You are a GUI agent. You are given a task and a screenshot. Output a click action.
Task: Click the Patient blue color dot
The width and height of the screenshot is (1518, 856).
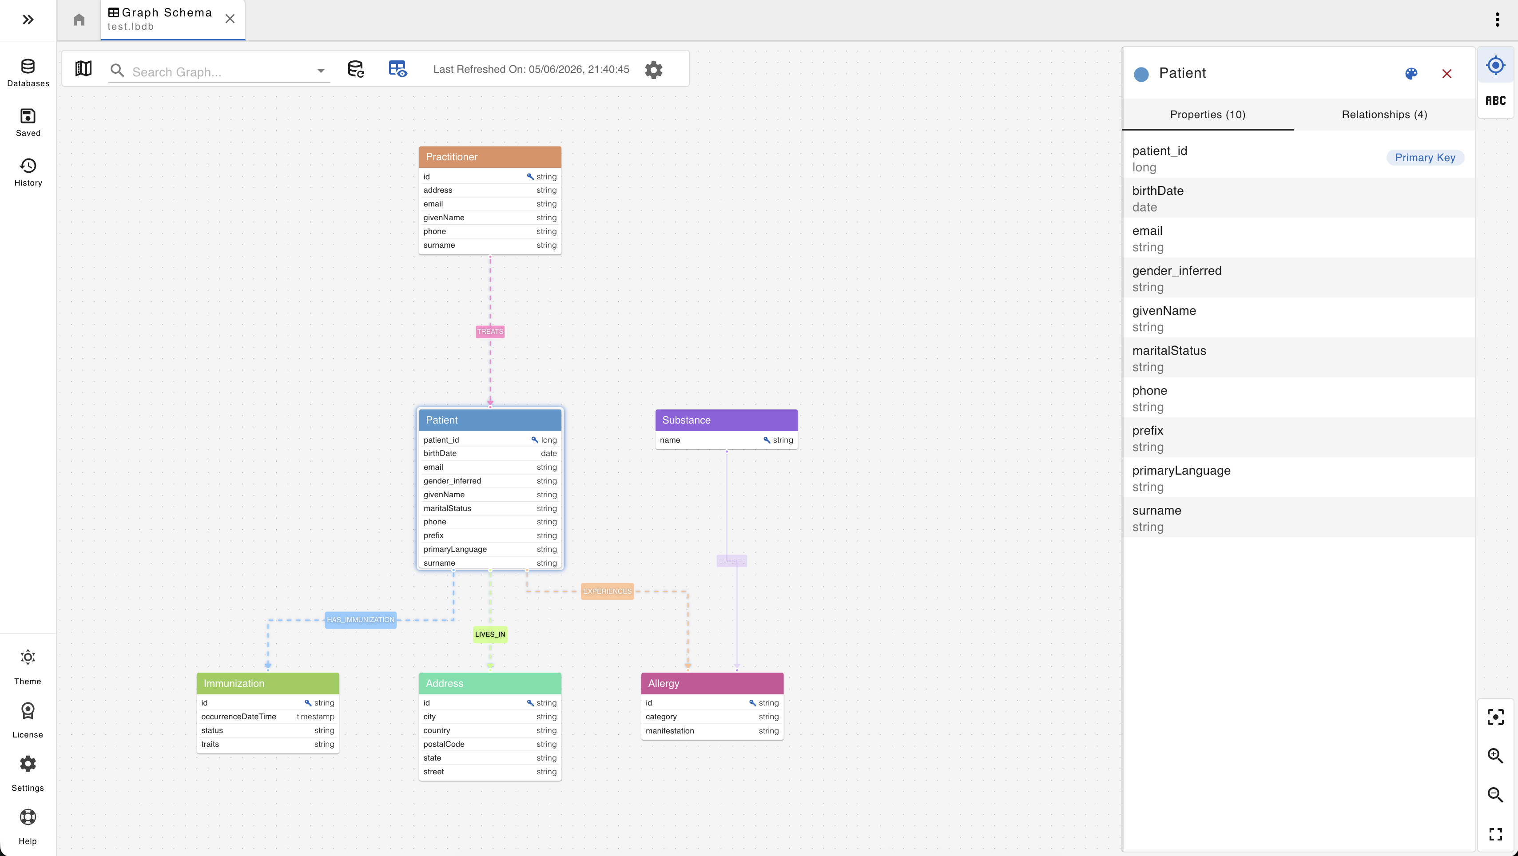[x=1141, y=74]
